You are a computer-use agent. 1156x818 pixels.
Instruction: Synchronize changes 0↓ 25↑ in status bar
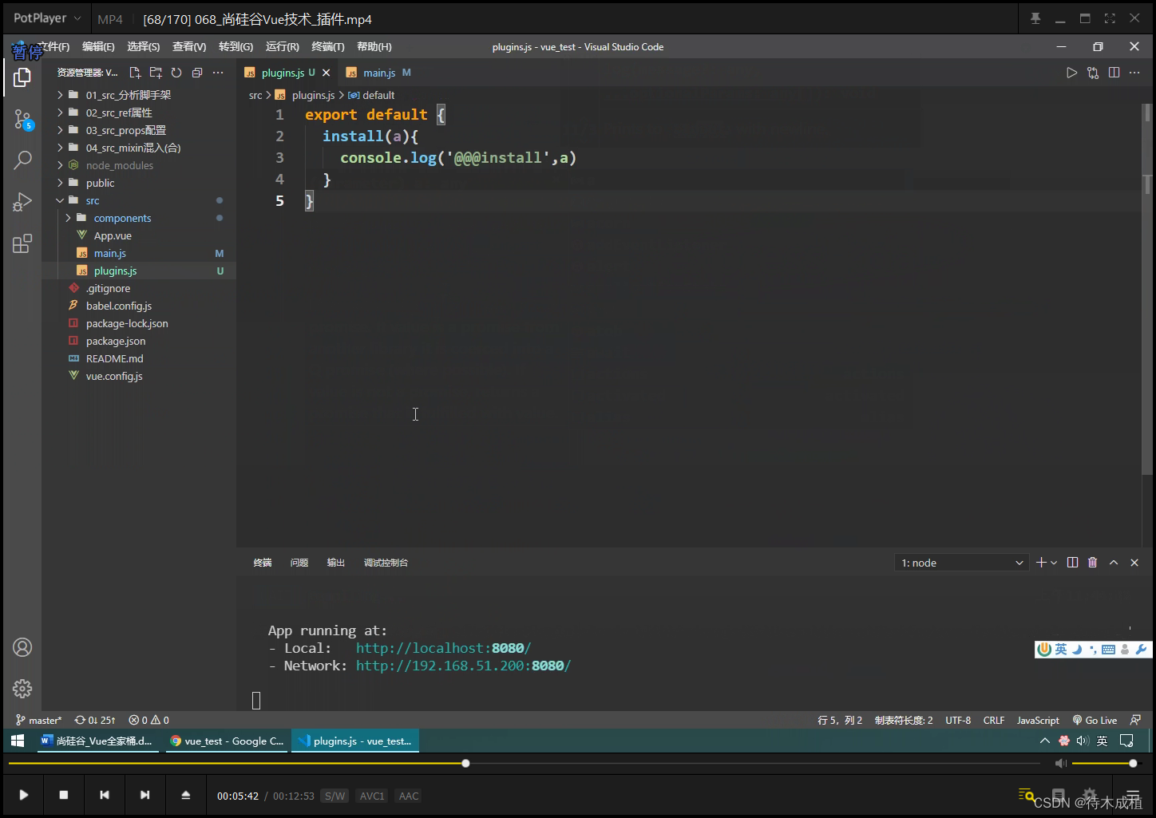click(95, 720)
